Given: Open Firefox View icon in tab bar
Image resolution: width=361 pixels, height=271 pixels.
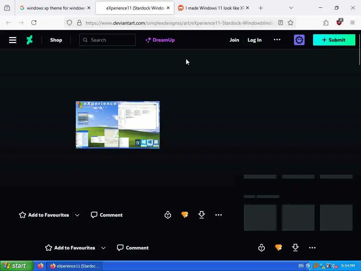Looking at the screenshot, I should (7, 8).
